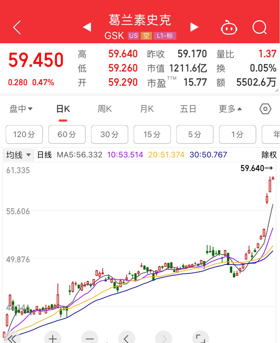This screenshot has width=280, height=343.
Task: Tap the stock name 葛兰素史克
Action: [140, 20]
